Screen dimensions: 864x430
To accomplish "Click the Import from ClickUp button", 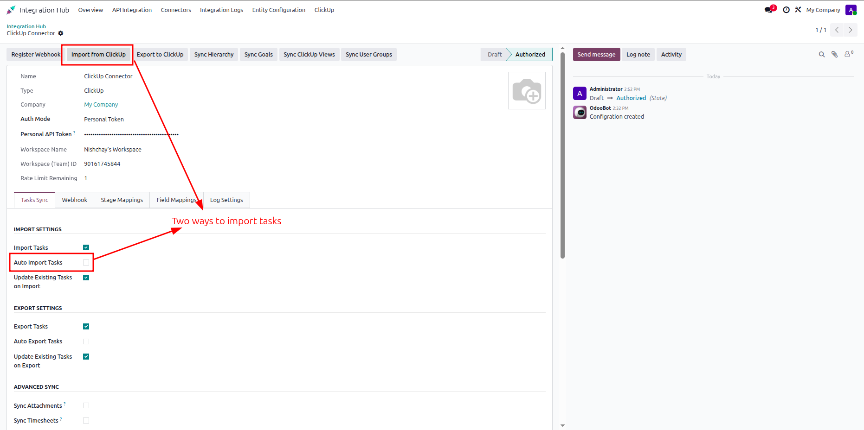I will click(x=98, y=55).
